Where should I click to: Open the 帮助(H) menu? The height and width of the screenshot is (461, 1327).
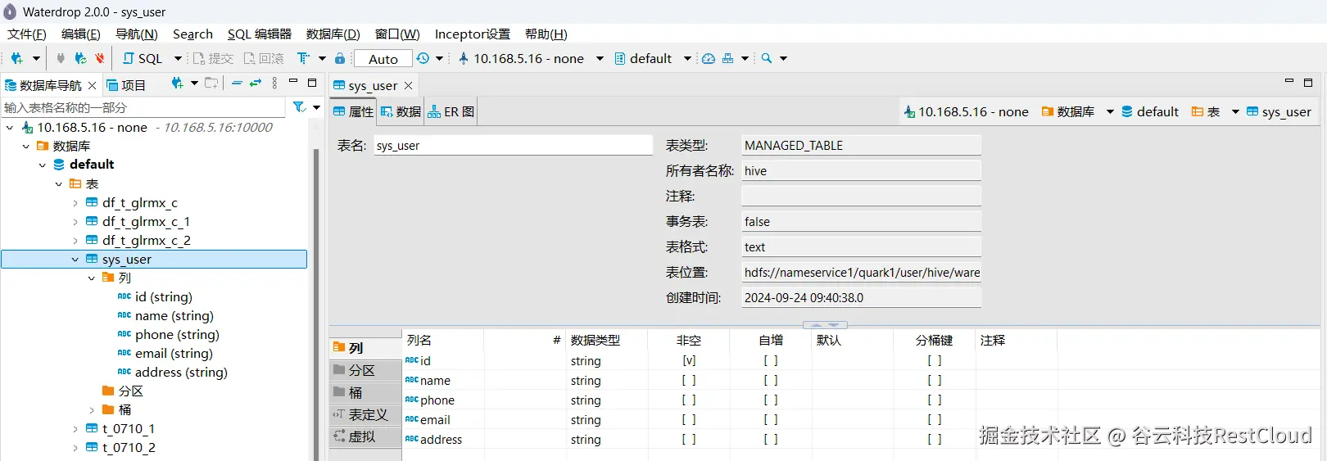click(x=546, y=34)
